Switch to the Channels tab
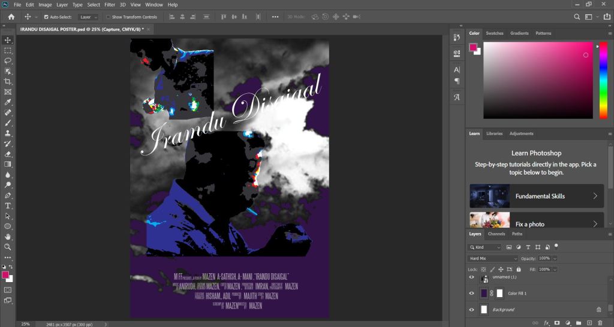614x327 pixels. coord(496,234)
